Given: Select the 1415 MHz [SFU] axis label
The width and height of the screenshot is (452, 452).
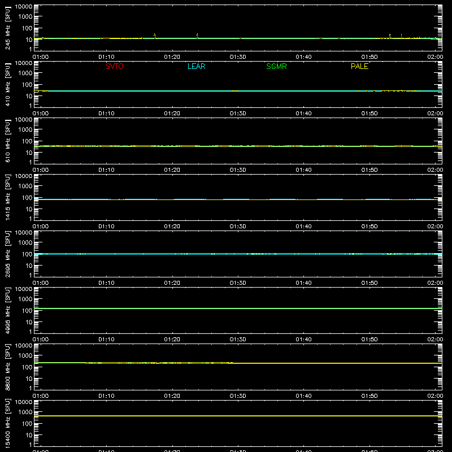Looking at the screenshot, I should click(x=7, y=197).
